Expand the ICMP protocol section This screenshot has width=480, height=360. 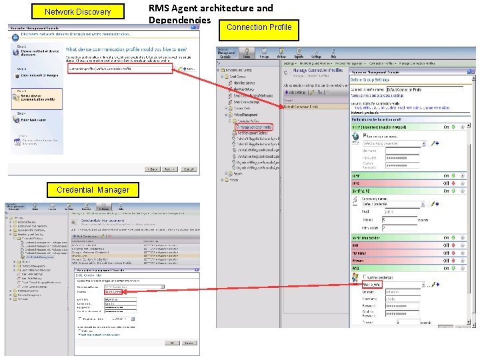click(x=463, y=176)
